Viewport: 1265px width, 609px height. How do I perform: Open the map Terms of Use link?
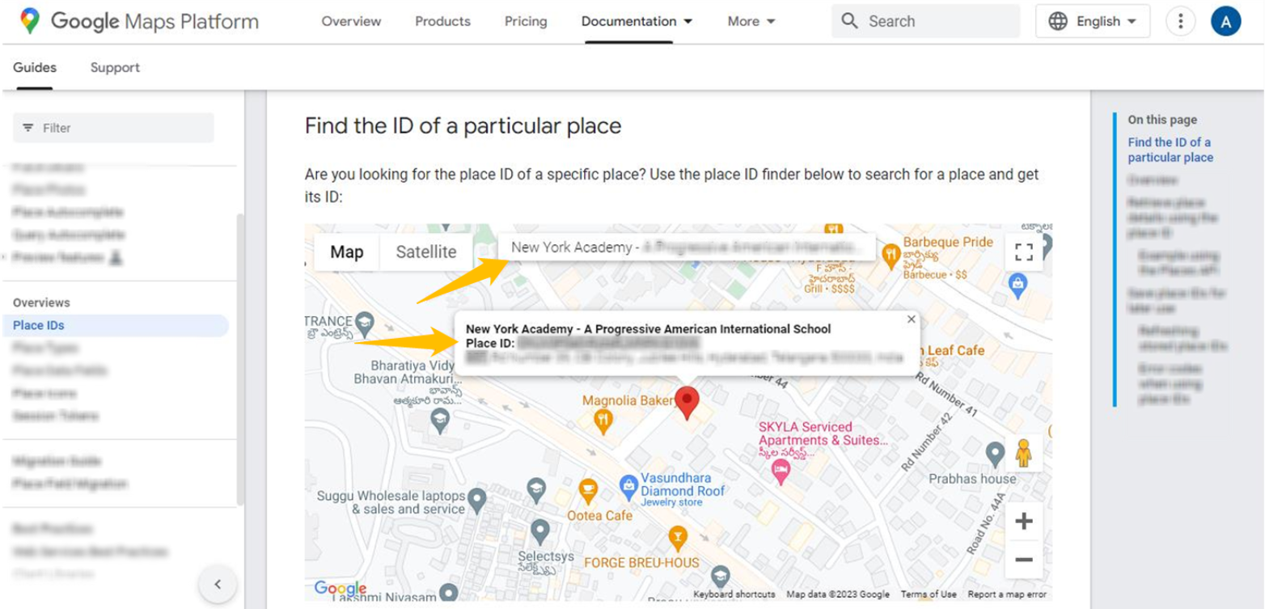929,594
